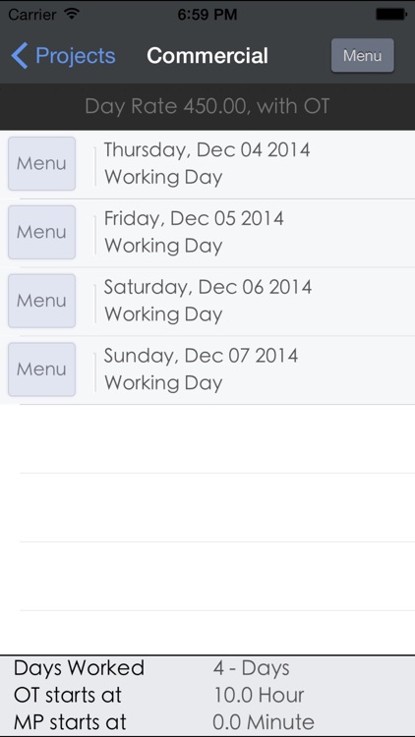Screen dimensions: 415x737
Task: Go back to Projects list
Action: (x=63, y=55)
